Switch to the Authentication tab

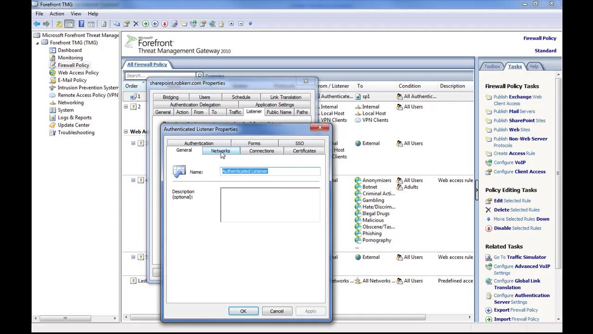click(199, 143)
